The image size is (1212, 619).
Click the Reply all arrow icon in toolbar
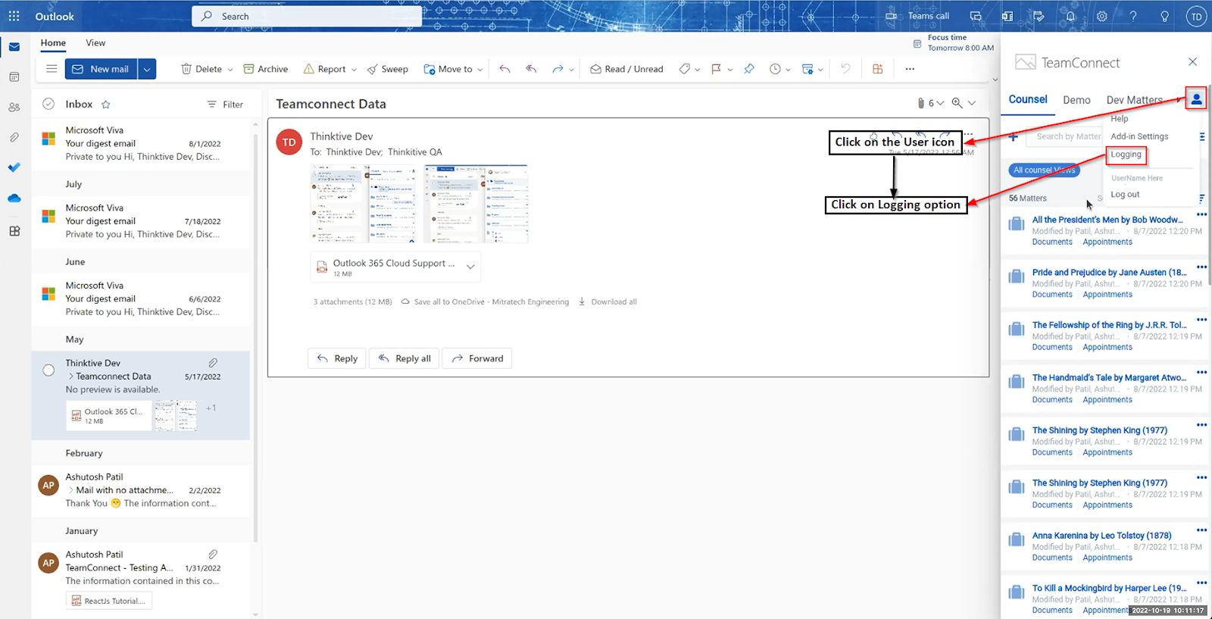click(531, 69)
